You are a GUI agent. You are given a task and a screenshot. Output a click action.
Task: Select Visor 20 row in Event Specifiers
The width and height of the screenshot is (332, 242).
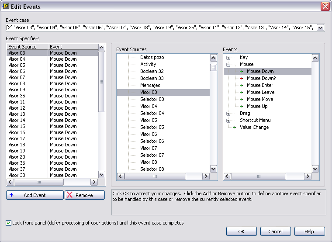pos(52,157)
